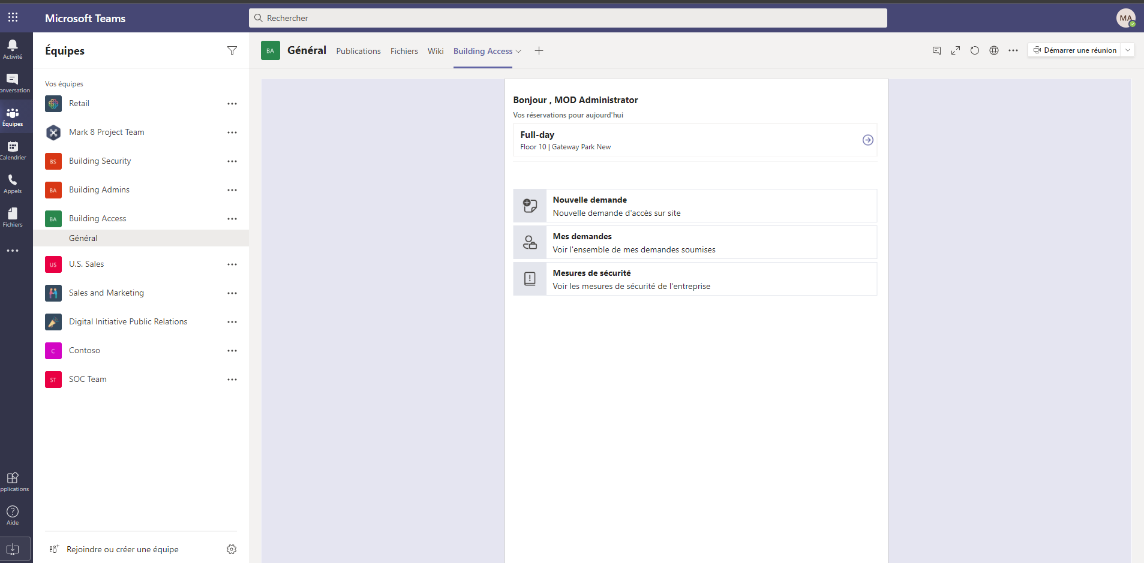
Task: Add a new tab with plus icon
Action: (539, 51)
